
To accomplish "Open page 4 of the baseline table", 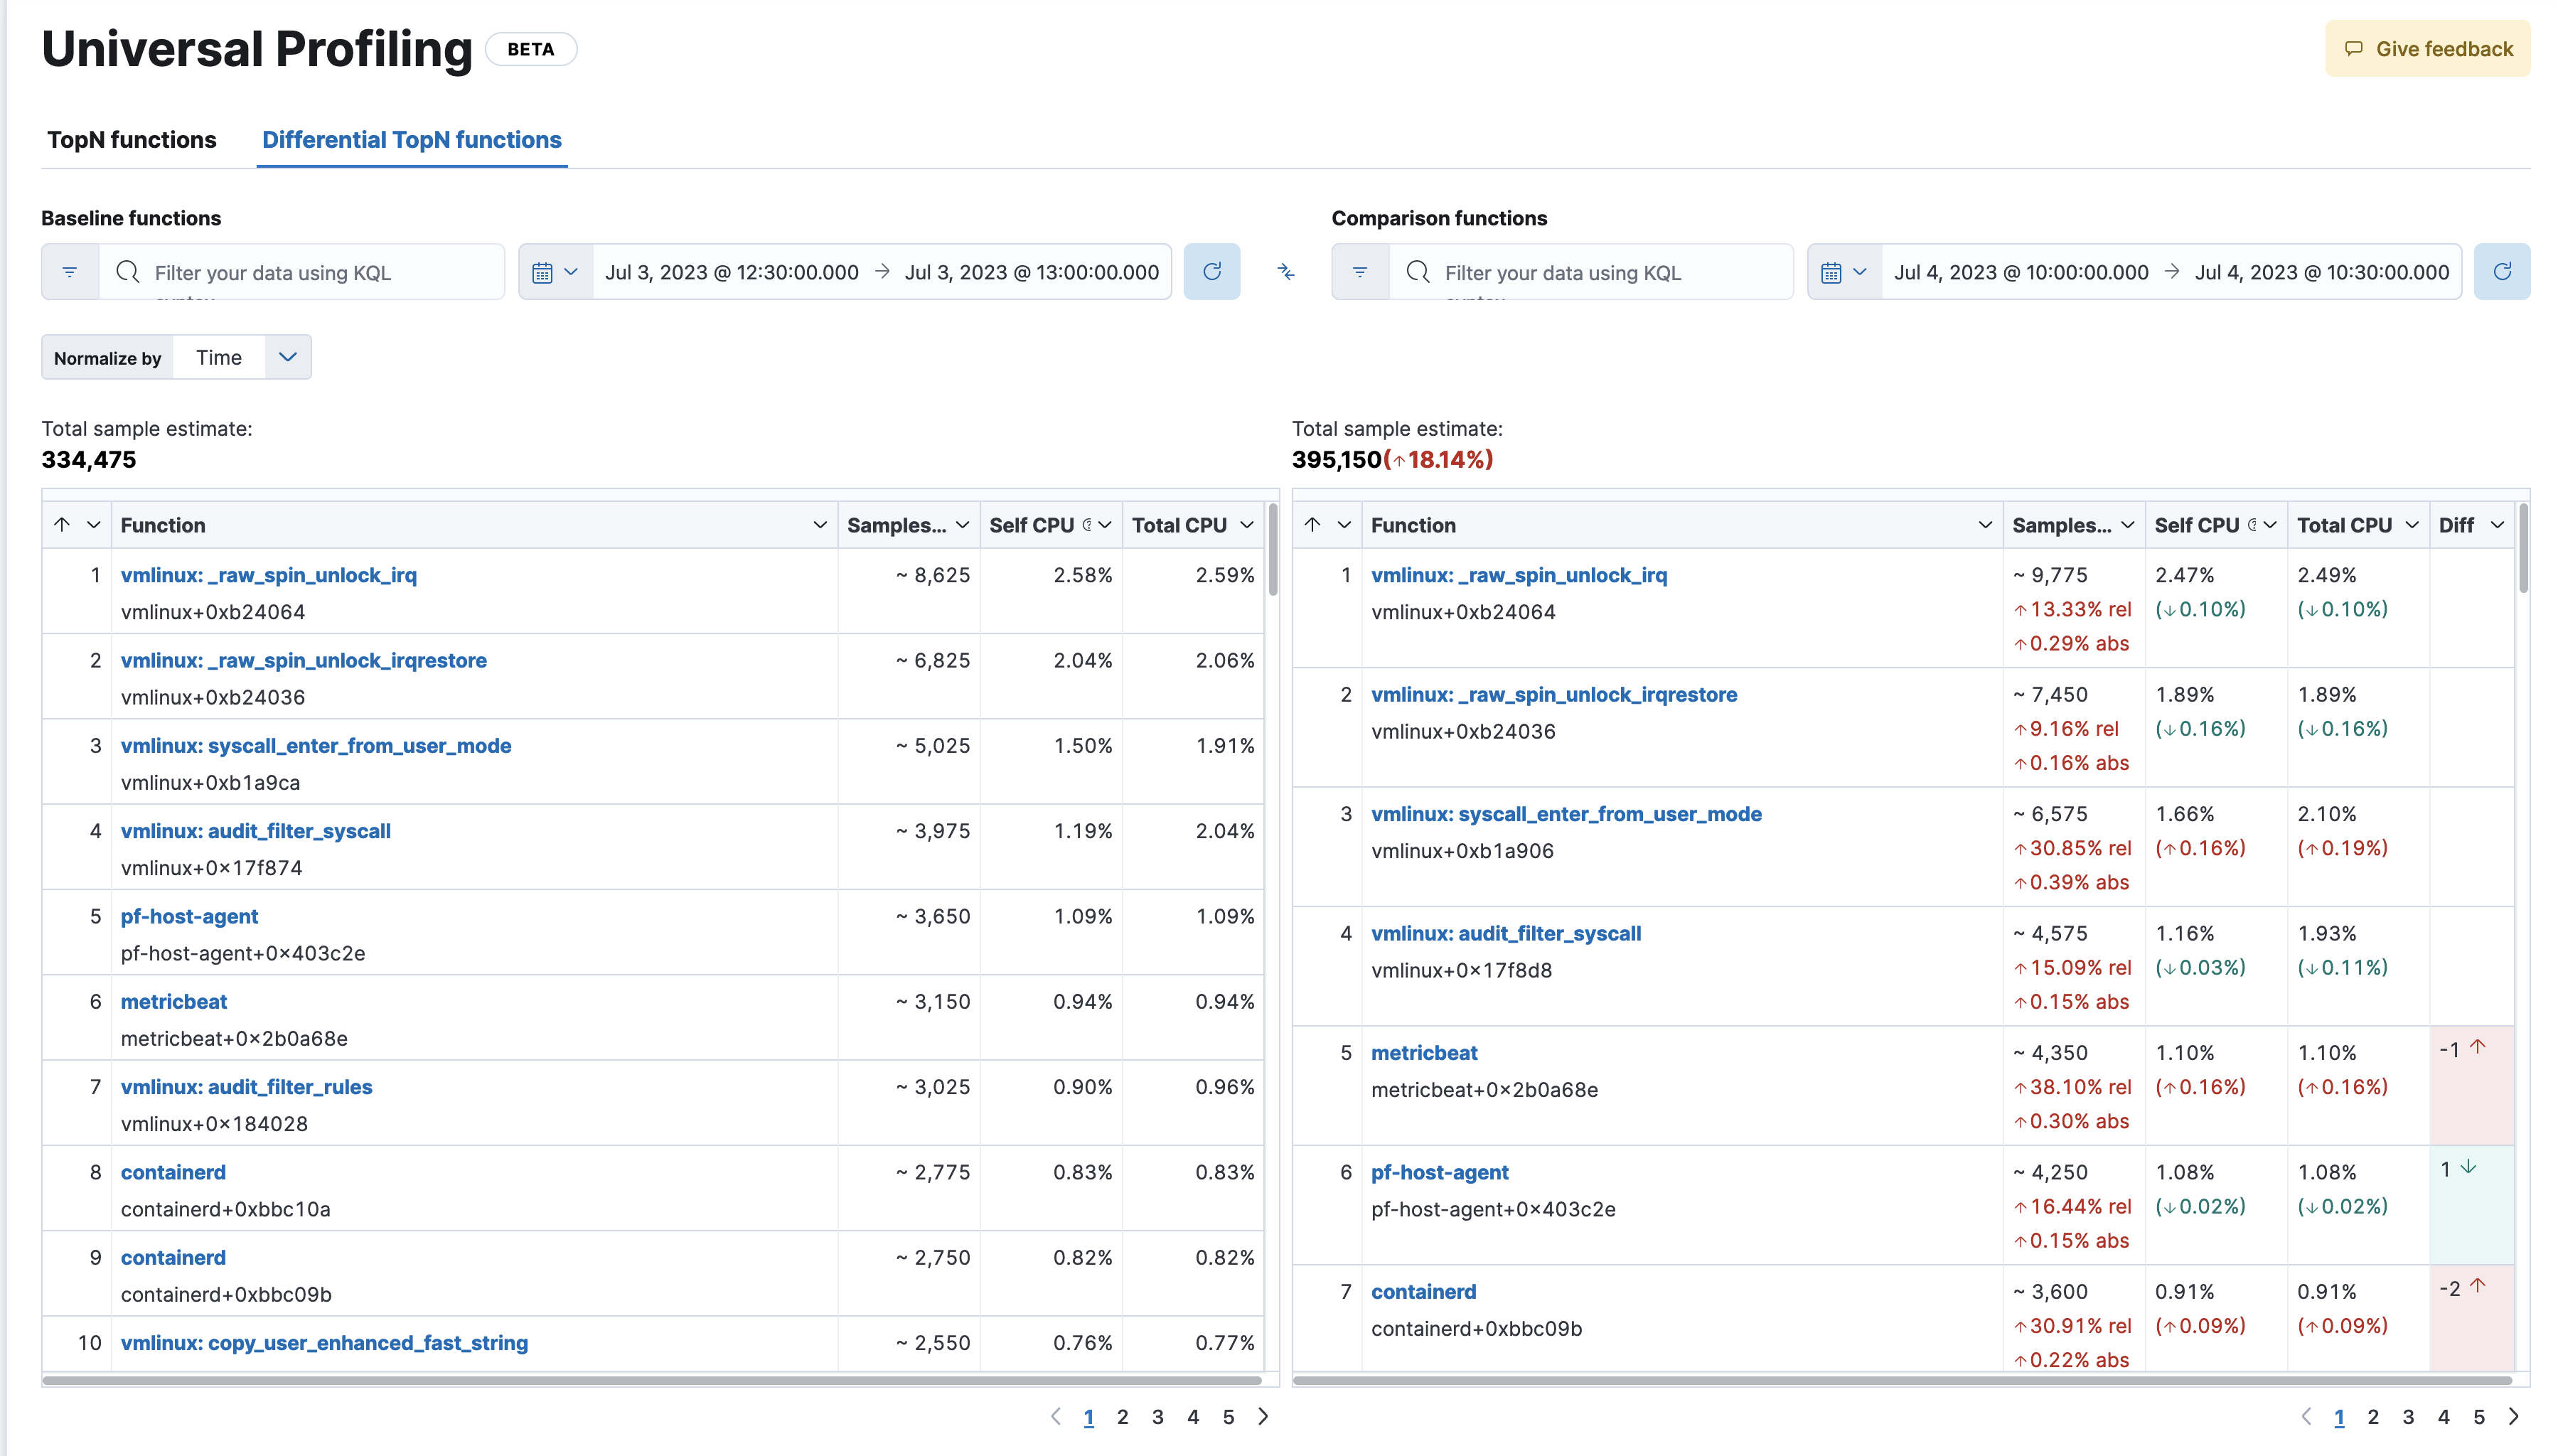I will (1192, 1417).
